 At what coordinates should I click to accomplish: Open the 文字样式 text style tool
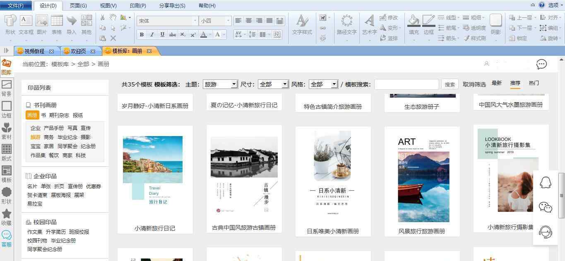pos(302,24)
